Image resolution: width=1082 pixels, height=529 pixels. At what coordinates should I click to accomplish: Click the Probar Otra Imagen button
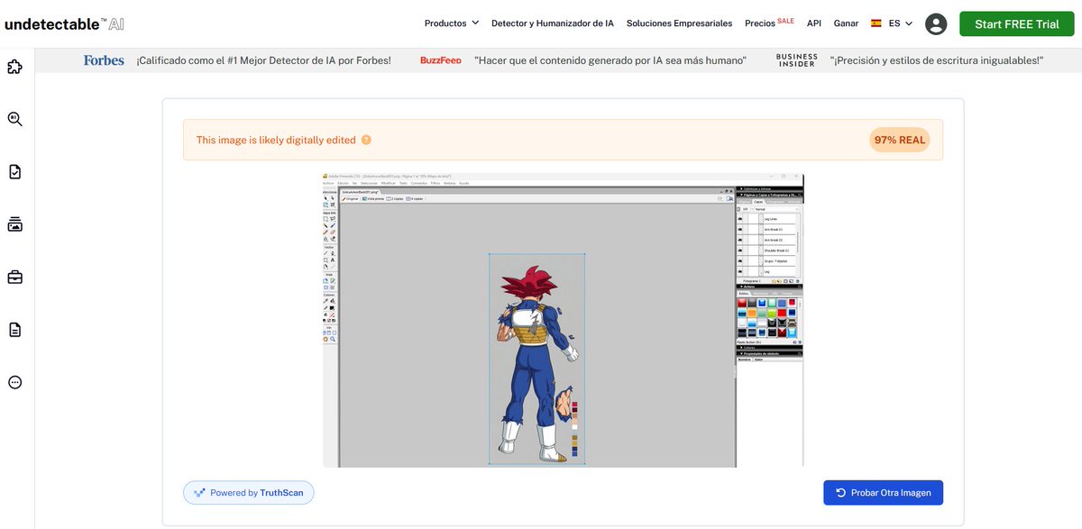[883, 493]
